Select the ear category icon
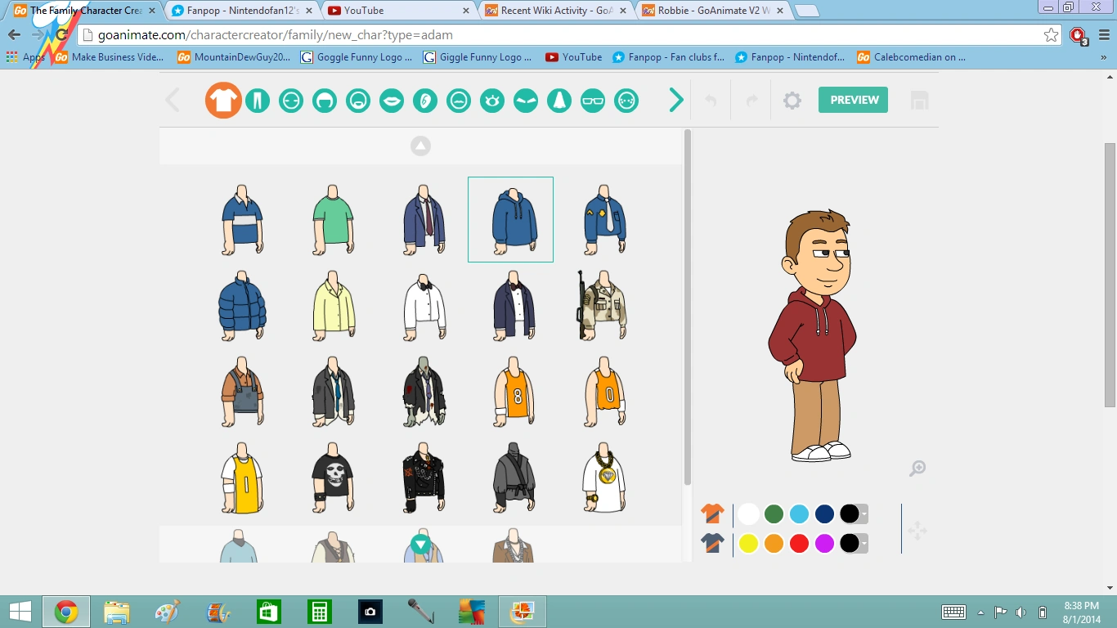Viewport: 1117px width, 628px height. tap(425, 100)
